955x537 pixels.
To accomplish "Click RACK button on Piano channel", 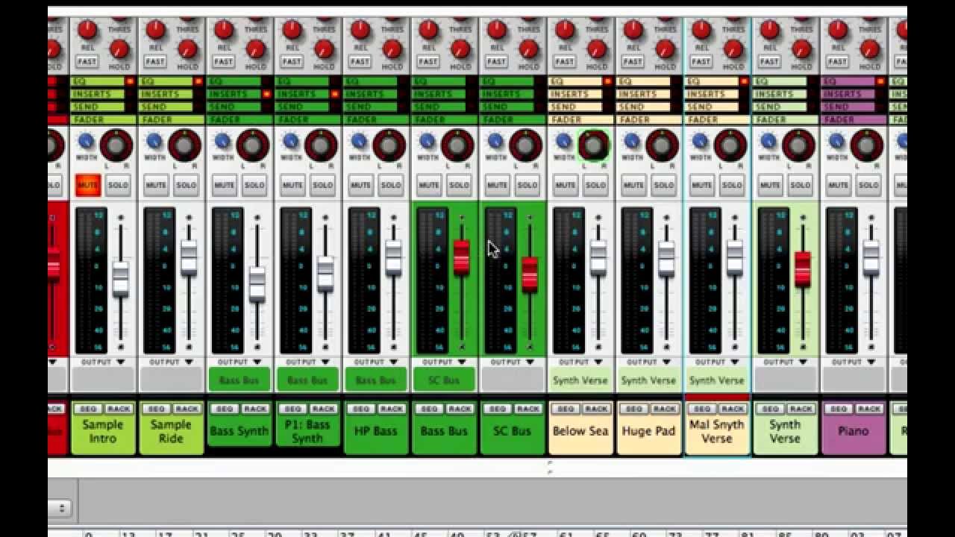I will (x=869, y=409).
